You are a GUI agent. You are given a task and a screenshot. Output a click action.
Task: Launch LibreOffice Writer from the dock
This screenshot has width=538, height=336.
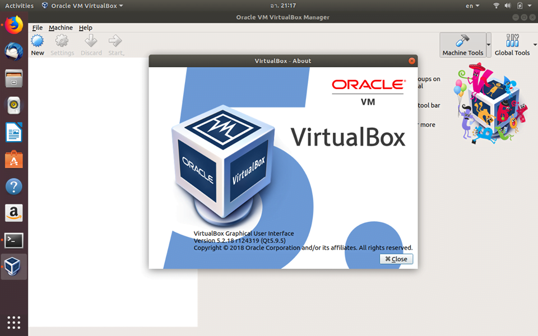point(13,132)
